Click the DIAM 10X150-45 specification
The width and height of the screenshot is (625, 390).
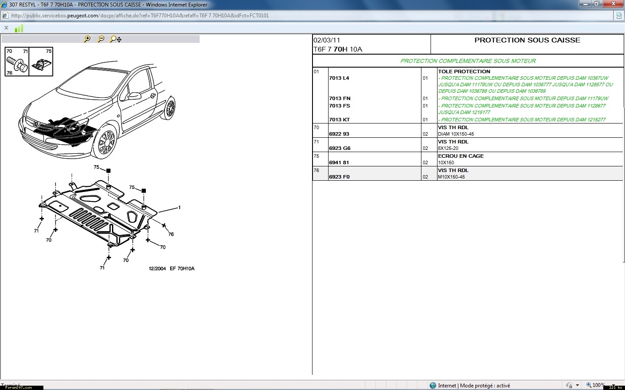(456, 134)
